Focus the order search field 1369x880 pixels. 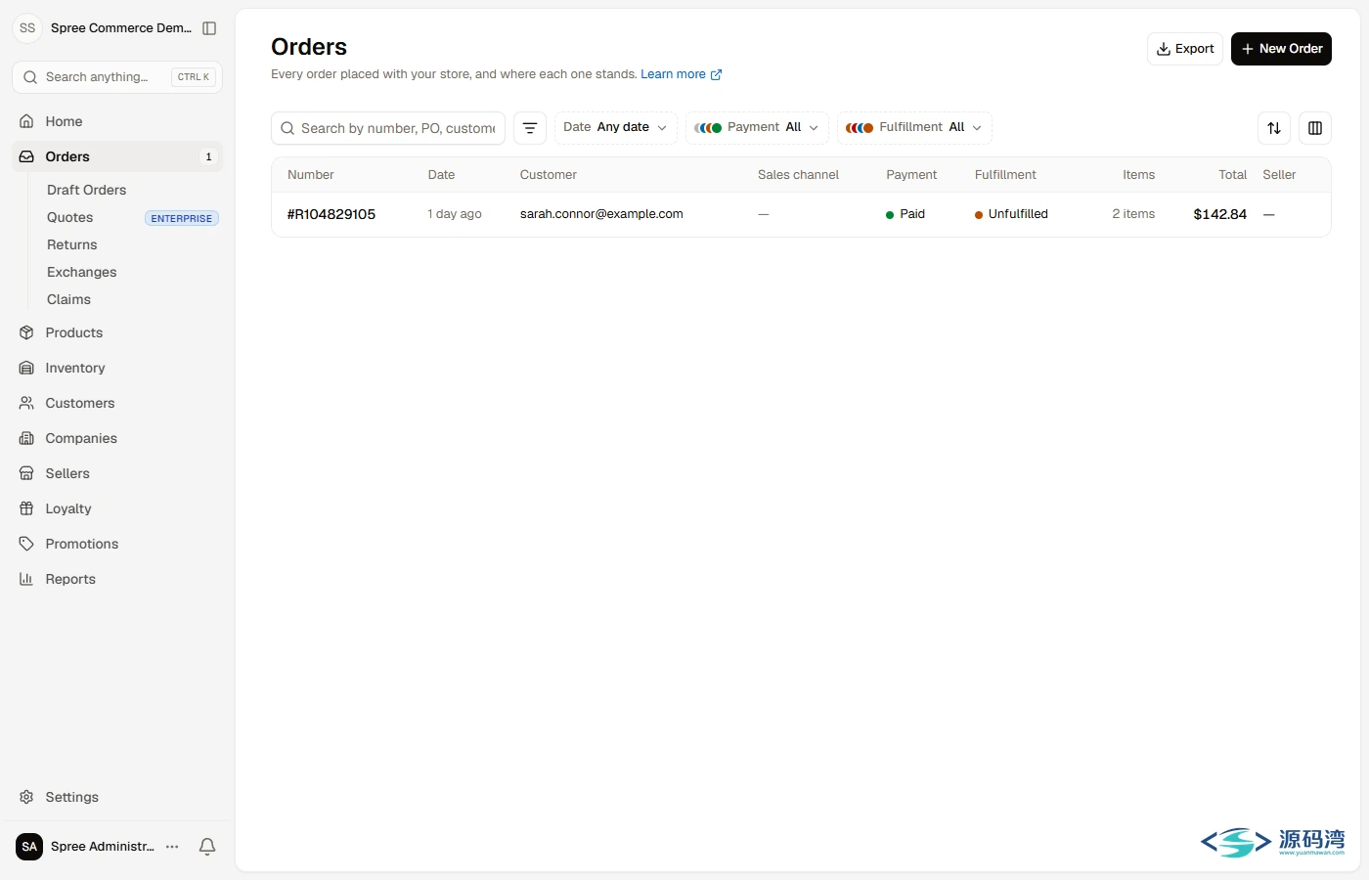pyautogui.click(x=388, y=128)
